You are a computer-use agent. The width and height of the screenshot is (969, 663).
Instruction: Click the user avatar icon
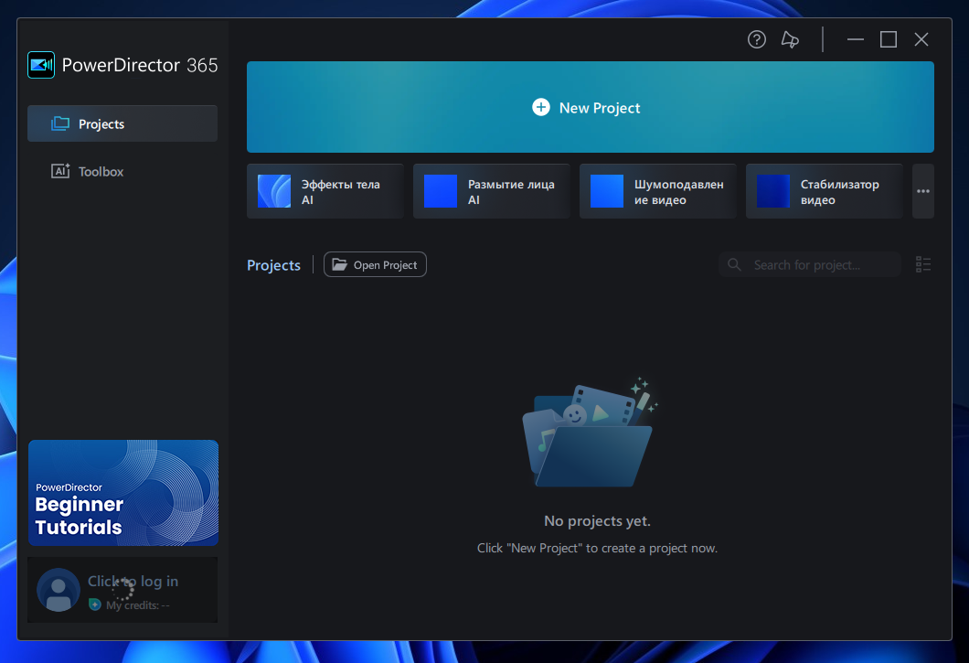tap(59, 590)
